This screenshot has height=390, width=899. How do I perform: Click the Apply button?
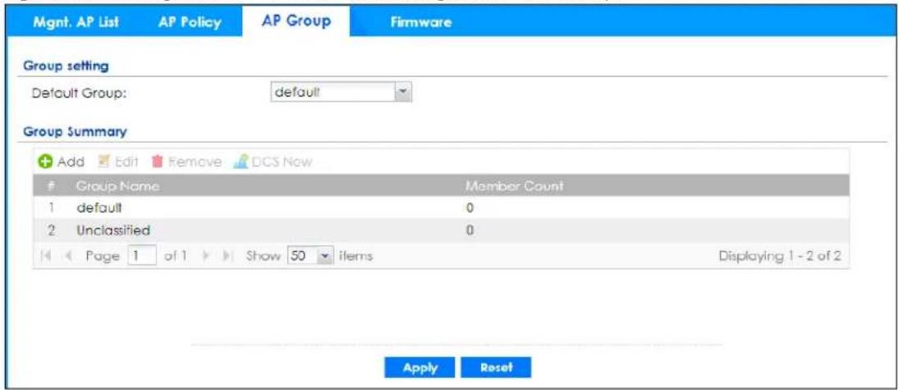(x=420, y=368)
